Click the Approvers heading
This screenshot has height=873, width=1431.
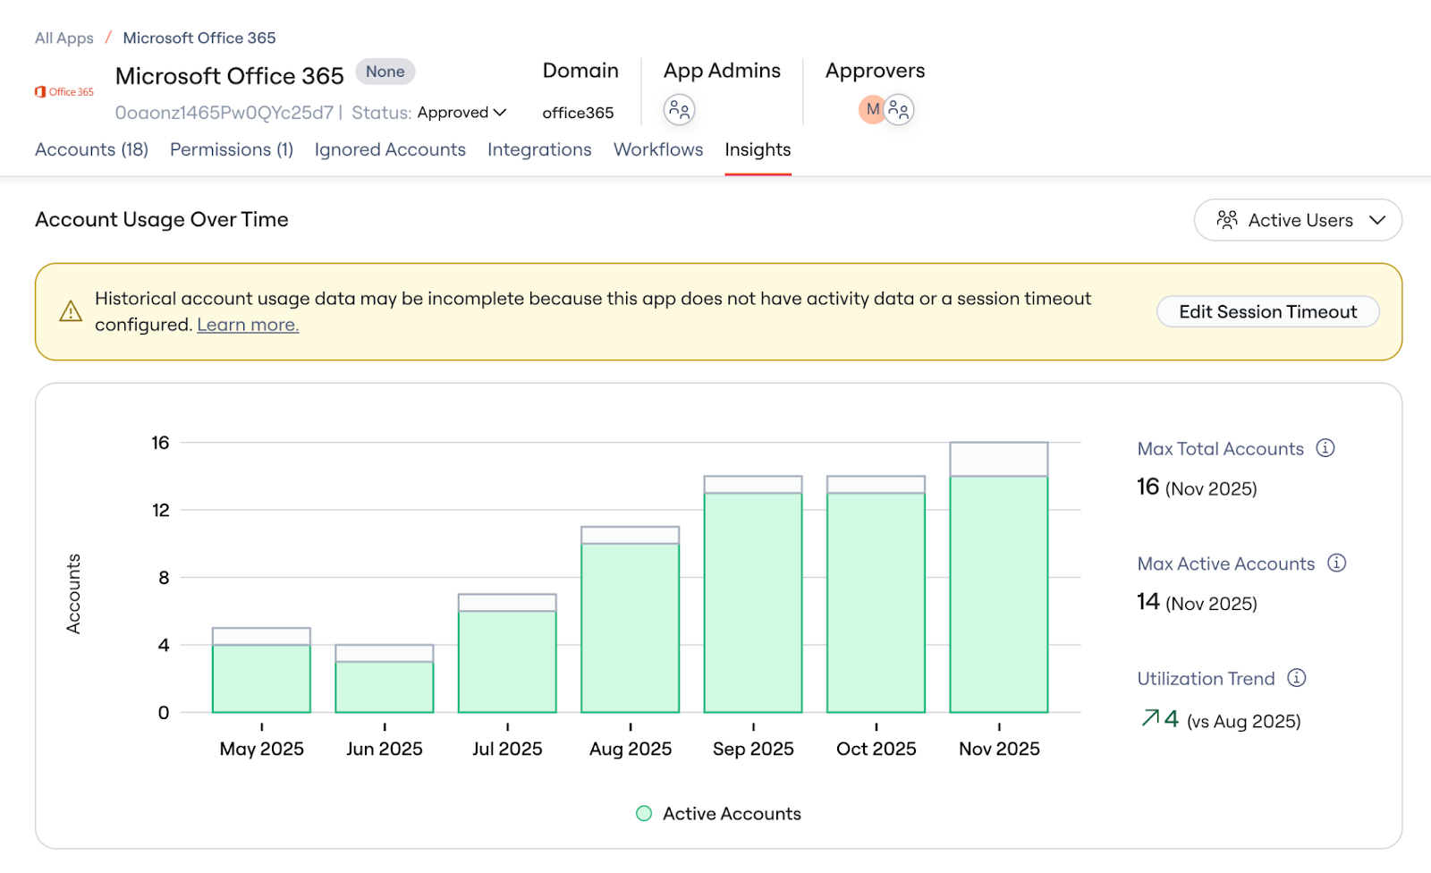[x=875, y=71]
